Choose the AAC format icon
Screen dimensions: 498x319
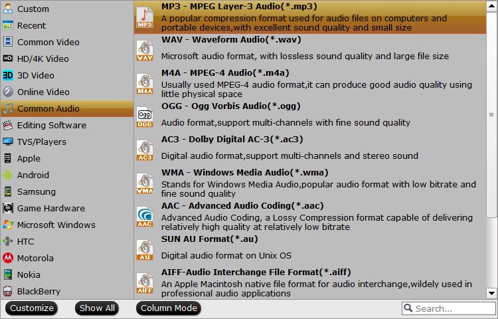pos(145,217)
